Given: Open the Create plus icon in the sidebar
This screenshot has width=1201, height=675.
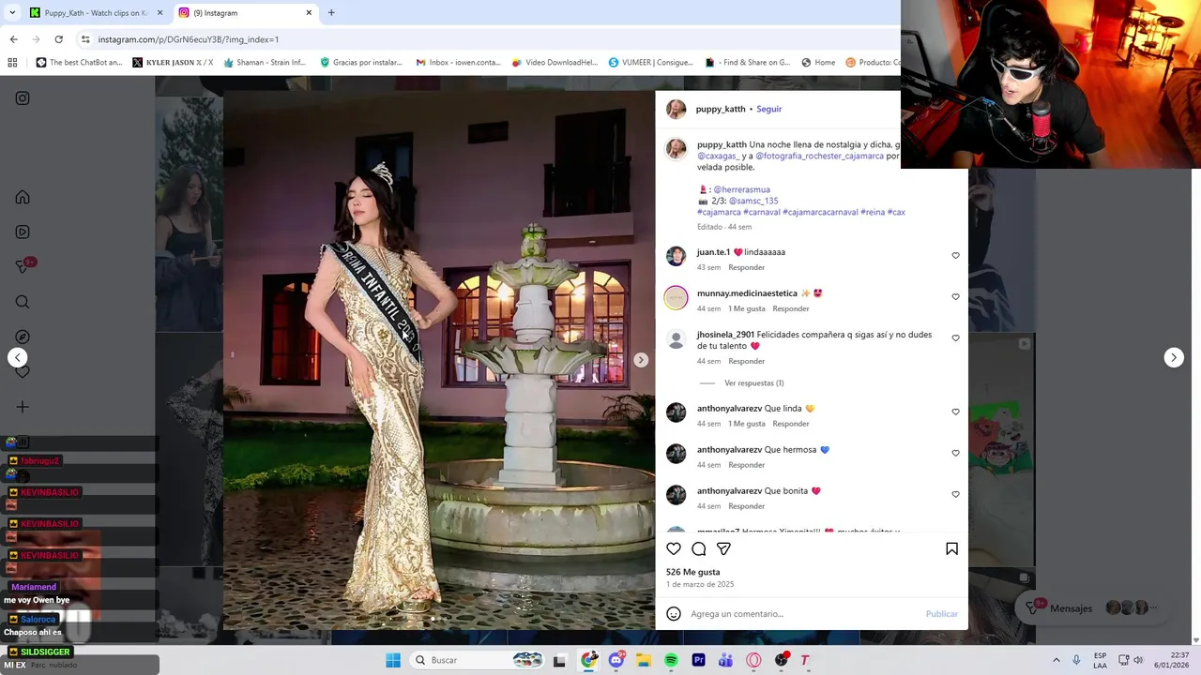Looking at the screenshot, I should pos(23,407).
